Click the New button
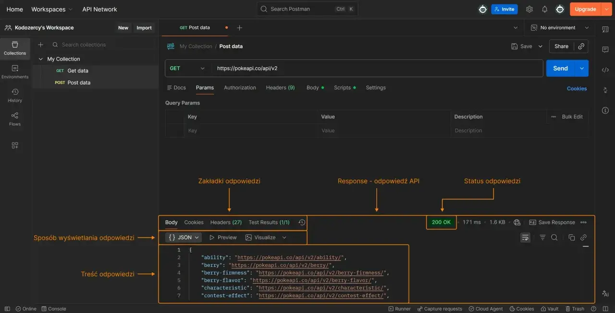 123,28
